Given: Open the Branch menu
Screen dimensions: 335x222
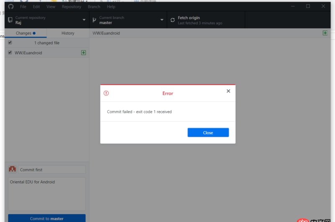Looking at the screenshot, I should tap(94, 7).
